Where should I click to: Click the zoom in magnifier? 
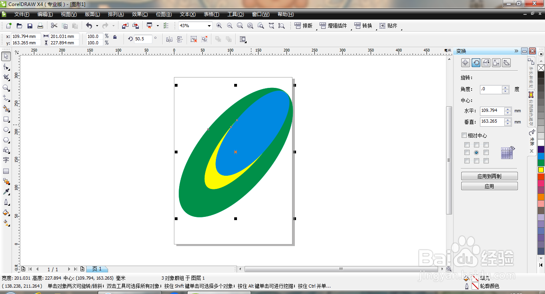219,26
